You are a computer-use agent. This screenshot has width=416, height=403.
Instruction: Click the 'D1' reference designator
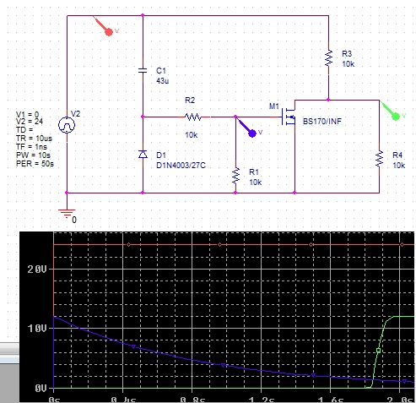click(x=161, y=155)
